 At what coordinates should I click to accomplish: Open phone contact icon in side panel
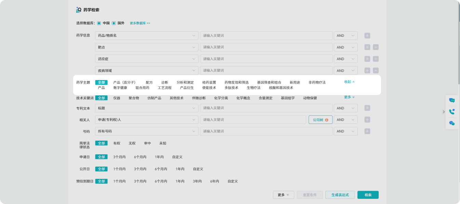pyautogui.click(x=452, y=112)
